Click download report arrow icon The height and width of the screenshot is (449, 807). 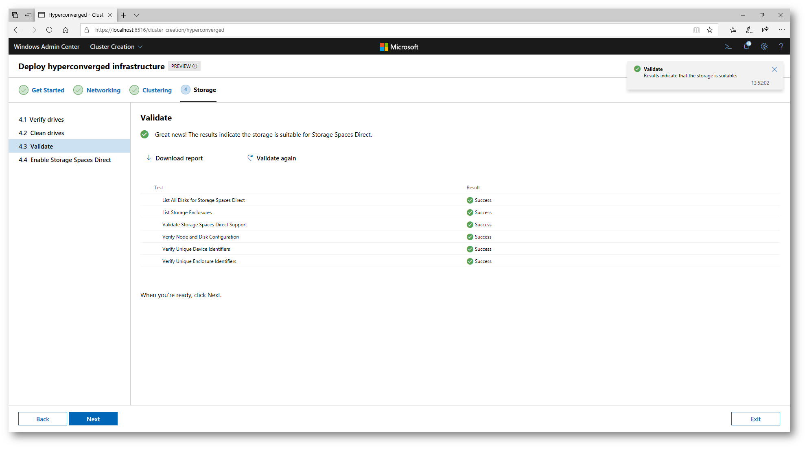(149, 158)
